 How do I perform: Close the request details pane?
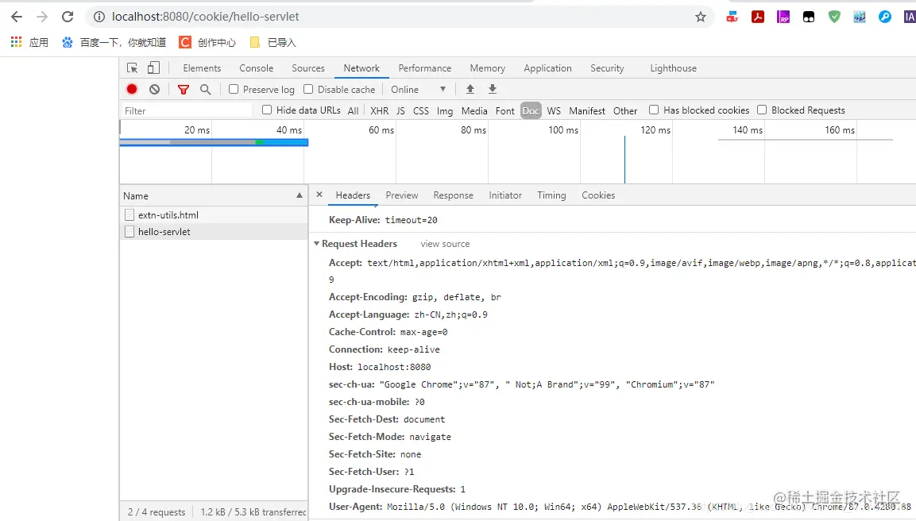pos(319,195)
